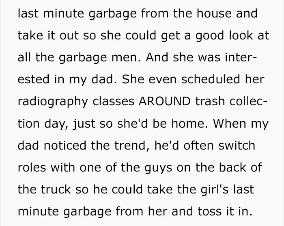Click the word 'switch' at line end
The width and height of the screenshot is (284, 226).
[237, 145]
